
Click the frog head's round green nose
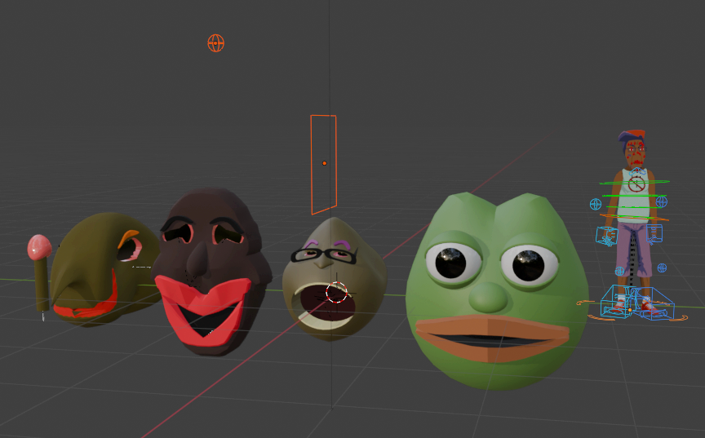tap(489, 298)
